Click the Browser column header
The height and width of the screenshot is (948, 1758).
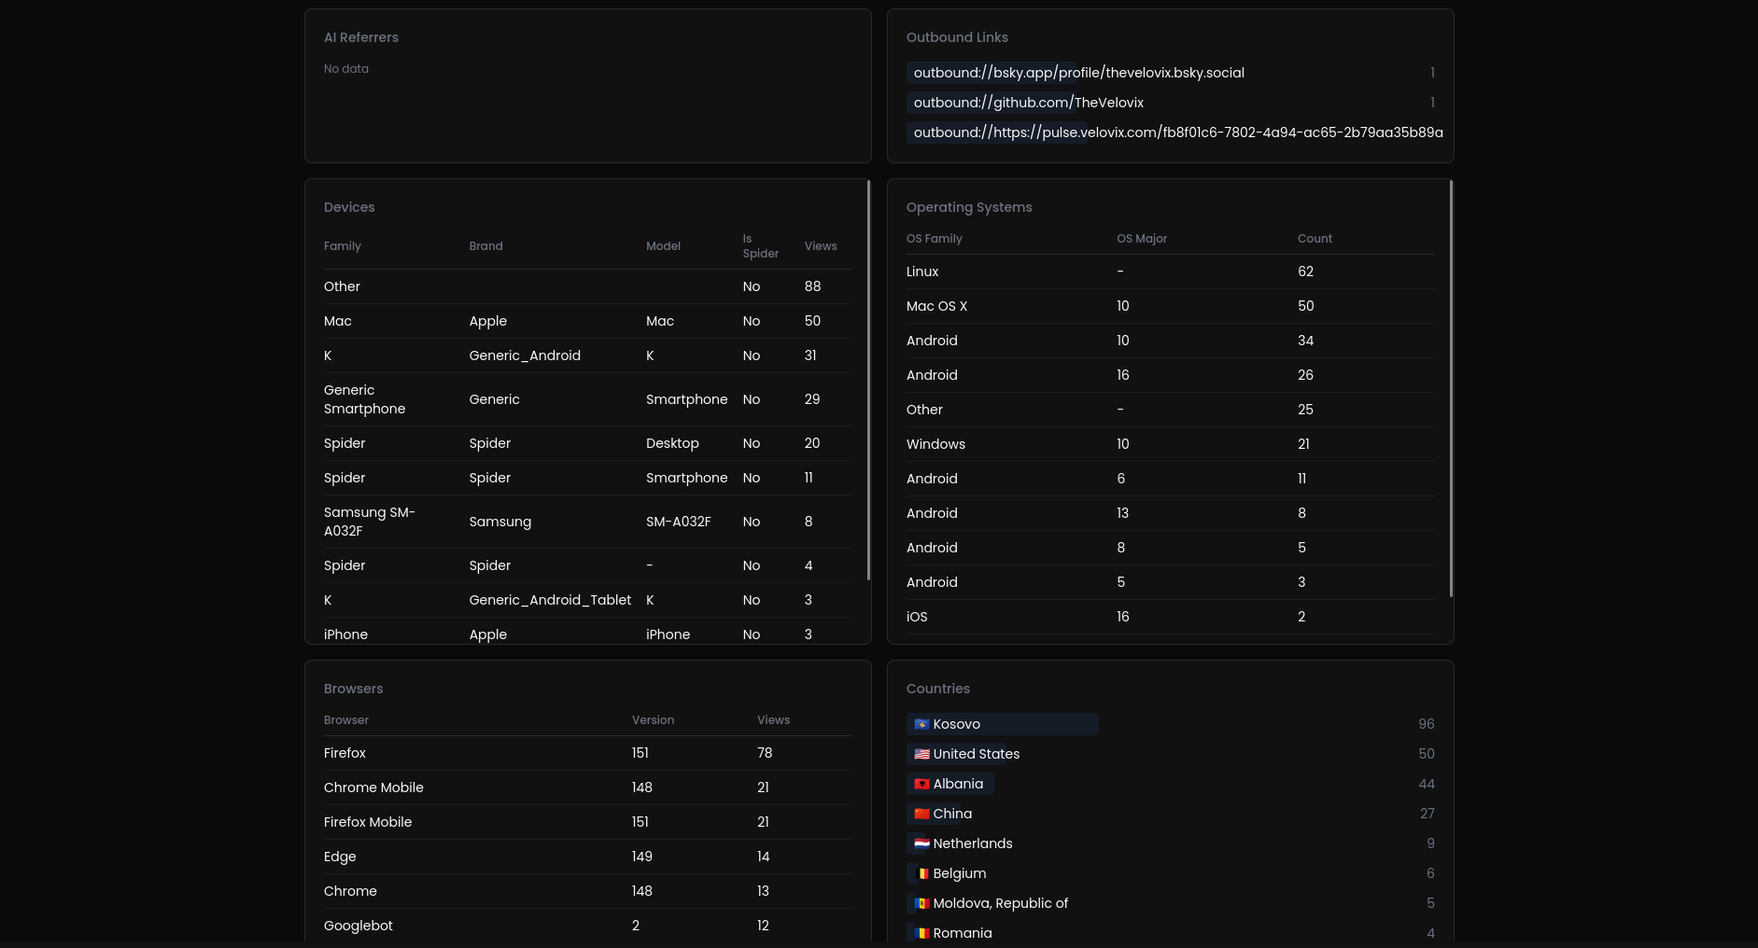pyautogui.click(x=346, y=720)
